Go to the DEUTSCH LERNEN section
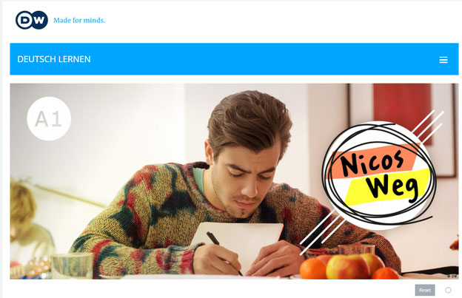Image resolution: width=462 pixels, height=298 pixels. pyautogui.click(x=54, y=59)
